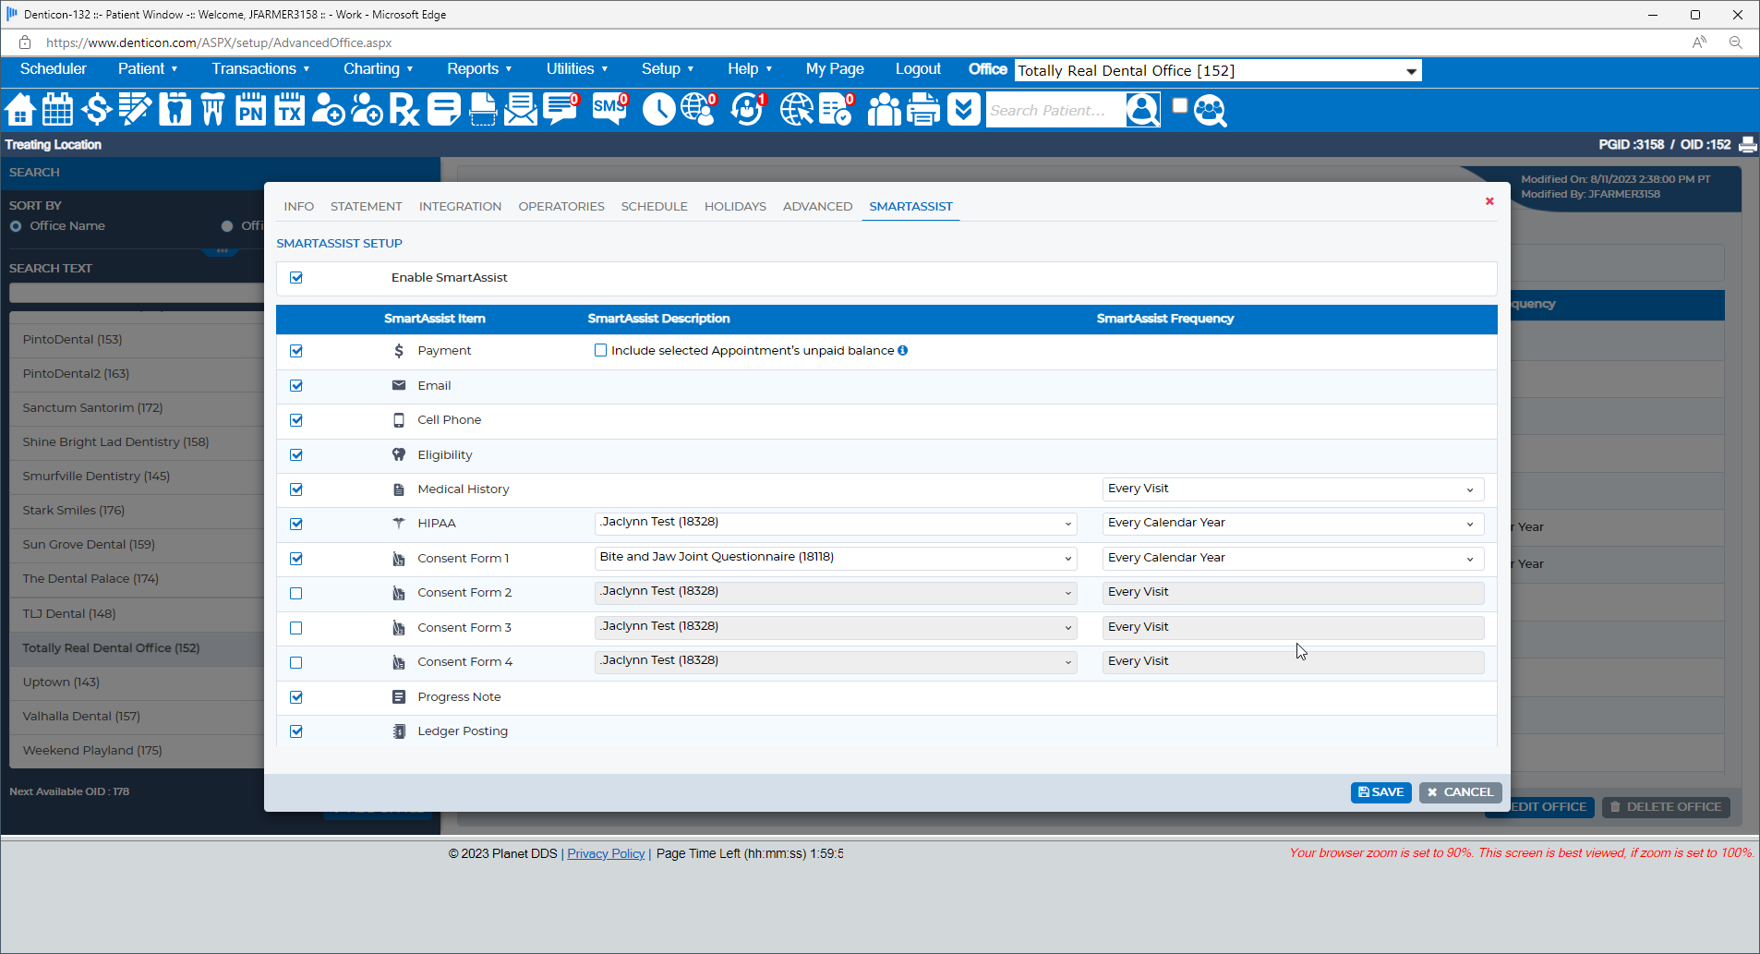Viewport: 1760px width, 954px height.
Task: Open HIPAA frequency dropdown
Action: [1293, 523]
